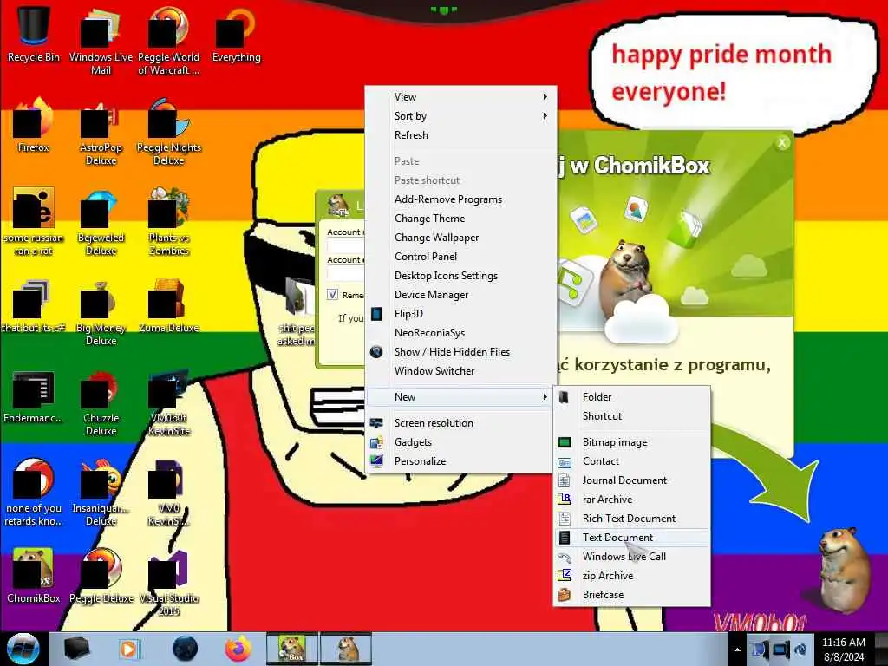Viewport: 888px width, 666px height.
Task: Create new Contact from submenu
Action: click(631, 461)
